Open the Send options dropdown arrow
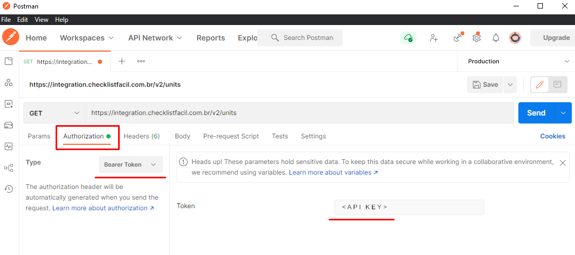Screen dimensions: 575x255 pyautogui.click(x=563, y=113)
